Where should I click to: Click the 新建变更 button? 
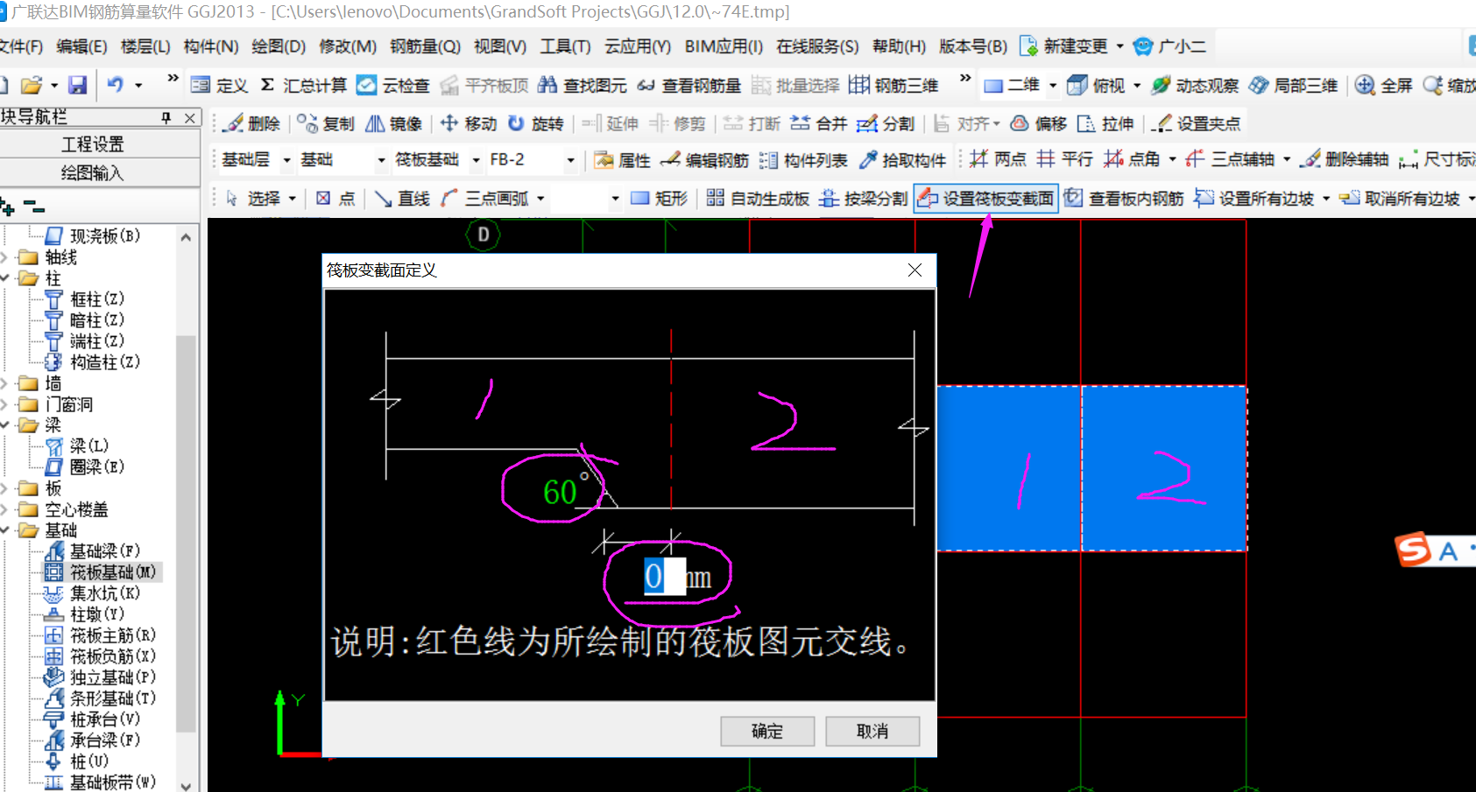tap(1064, 46)
